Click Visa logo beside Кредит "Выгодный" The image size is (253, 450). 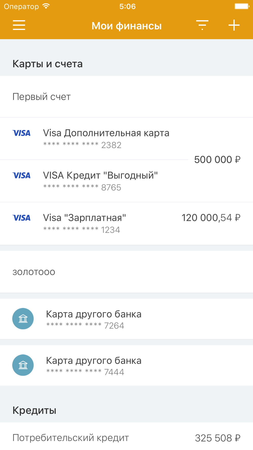pos(22,175)
